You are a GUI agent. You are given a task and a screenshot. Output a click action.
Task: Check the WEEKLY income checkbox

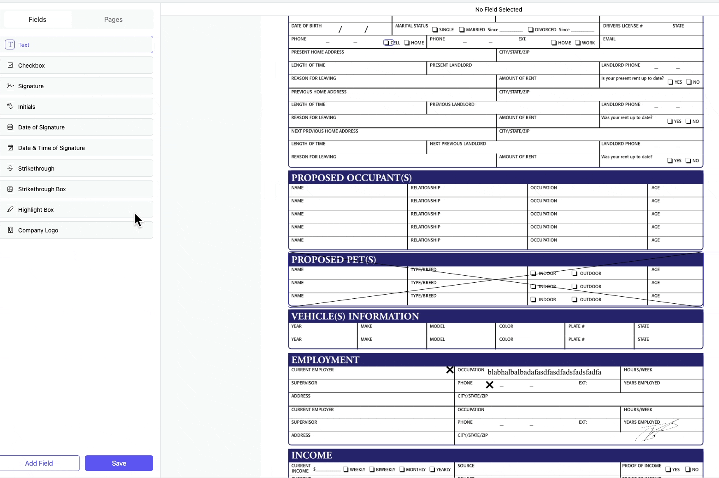click(346, 469)
